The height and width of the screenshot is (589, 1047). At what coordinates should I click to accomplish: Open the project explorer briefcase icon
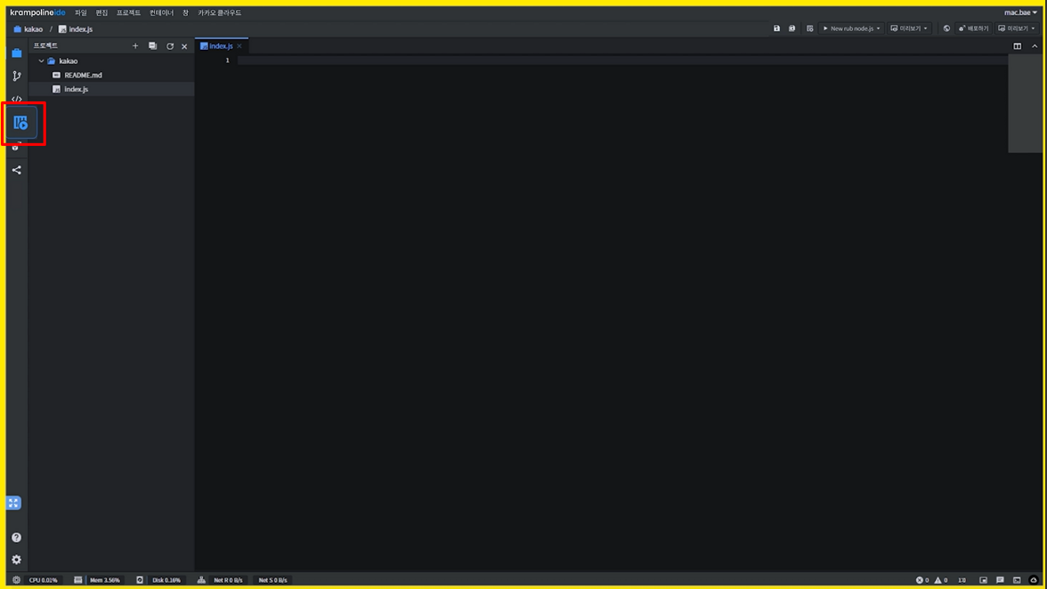17,52
